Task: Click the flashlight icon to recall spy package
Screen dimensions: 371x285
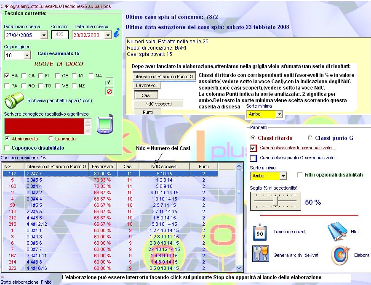Action: point(14,100)
